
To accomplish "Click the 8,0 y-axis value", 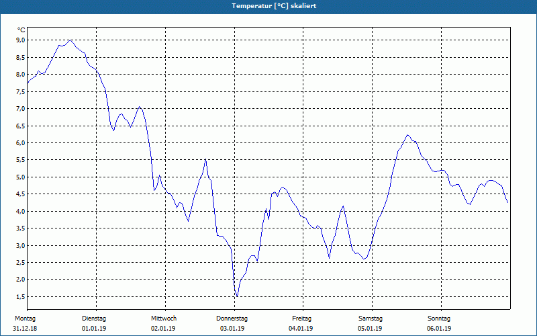I will pyautogui.click(x=21, y=75).
